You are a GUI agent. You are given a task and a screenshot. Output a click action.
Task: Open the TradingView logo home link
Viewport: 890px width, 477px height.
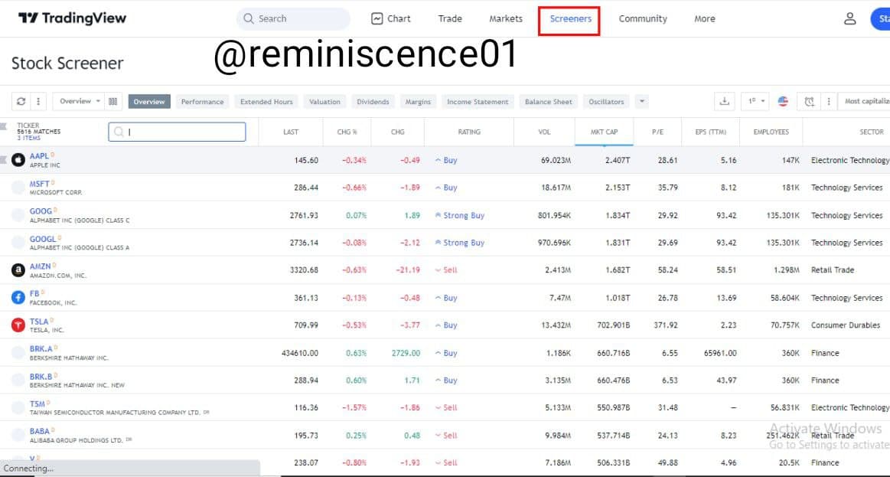72,18
